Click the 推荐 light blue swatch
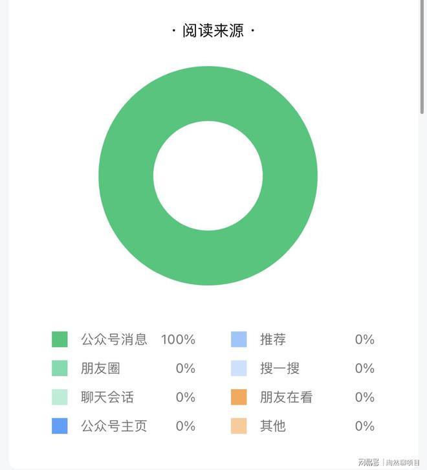 coord(239,339)
